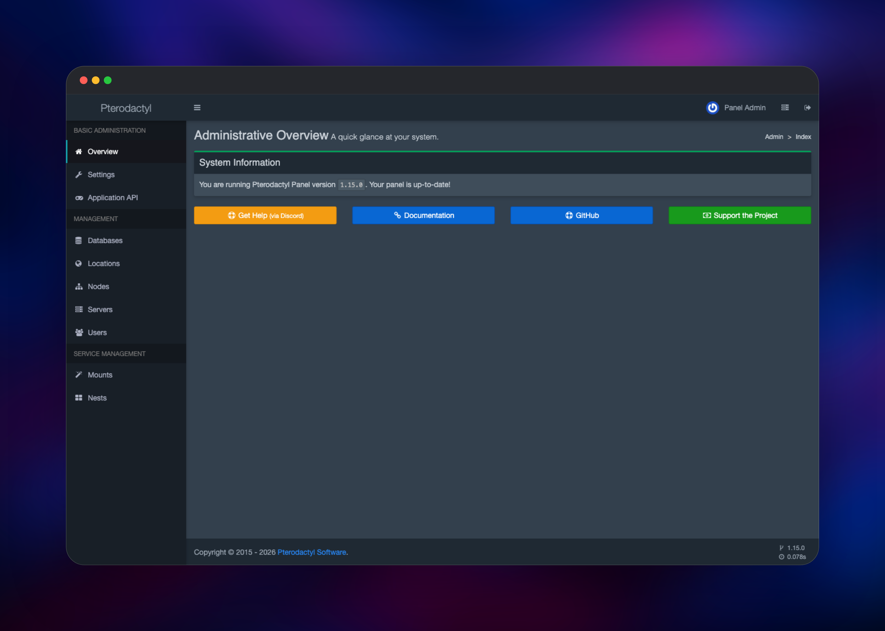885x631 pixels.
Task: Click the red macOS close button
Action: click(83, 80)
